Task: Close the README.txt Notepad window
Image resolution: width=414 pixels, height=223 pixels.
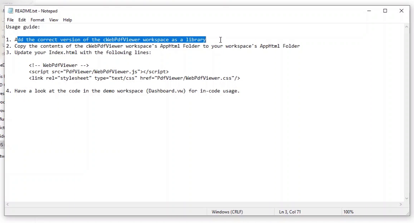Action: [402, 11]
